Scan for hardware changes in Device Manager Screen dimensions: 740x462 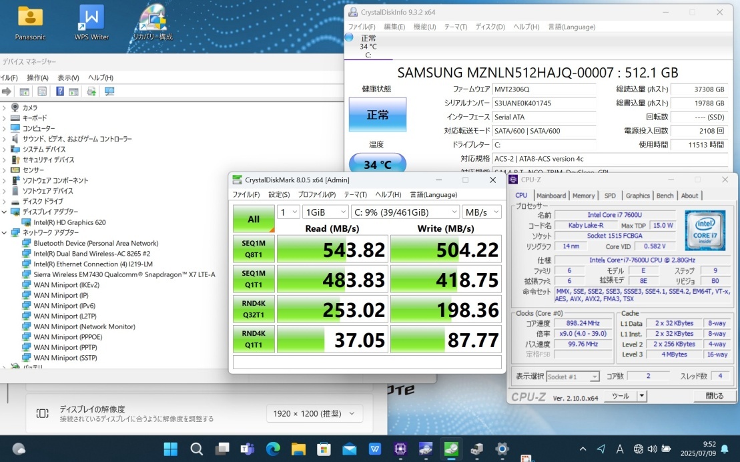click(109, 91)
